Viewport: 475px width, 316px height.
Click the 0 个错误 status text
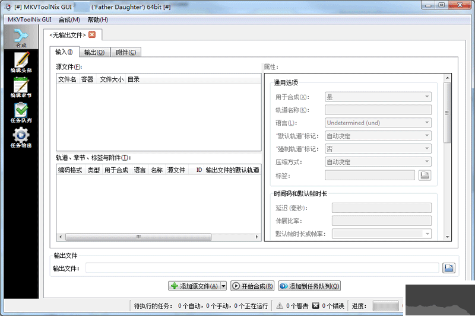pos(333,306)
